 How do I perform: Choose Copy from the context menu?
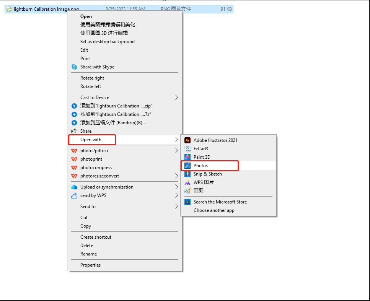coord(125,226)
